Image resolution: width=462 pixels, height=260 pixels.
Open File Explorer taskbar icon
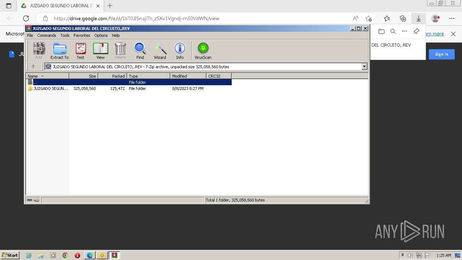[x=41, y=255]
